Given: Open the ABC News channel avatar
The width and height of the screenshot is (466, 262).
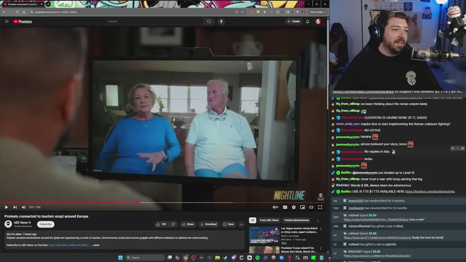Looking at the screenshot, I should click(8, 224).
